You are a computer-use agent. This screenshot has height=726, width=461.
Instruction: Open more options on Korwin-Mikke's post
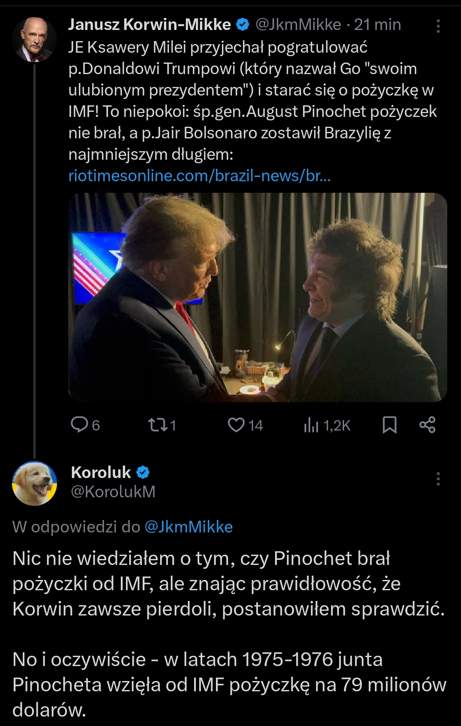pos(438,26)
